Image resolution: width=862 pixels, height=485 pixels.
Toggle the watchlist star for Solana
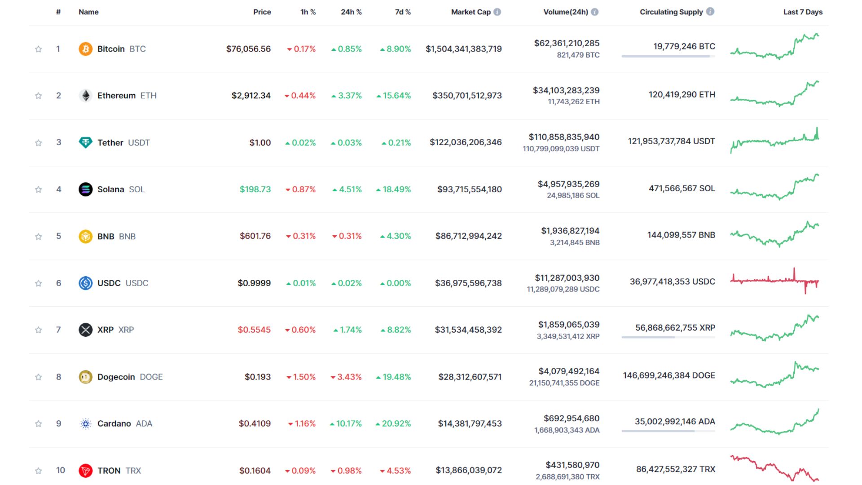point(38,189)
